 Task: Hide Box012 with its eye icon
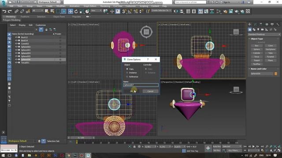point(16,37)
